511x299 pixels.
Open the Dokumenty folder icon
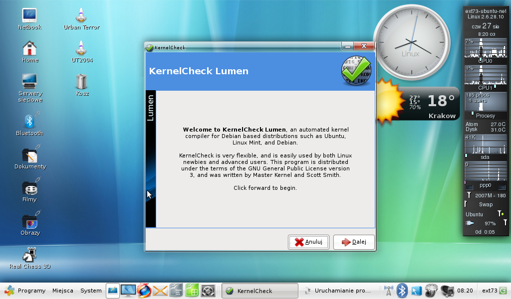(30, 155)
